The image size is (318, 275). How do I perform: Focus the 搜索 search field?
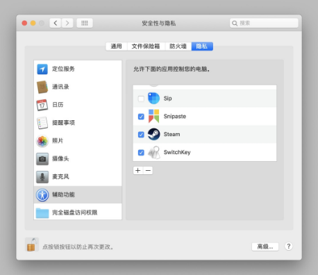(x=264, y=23)
